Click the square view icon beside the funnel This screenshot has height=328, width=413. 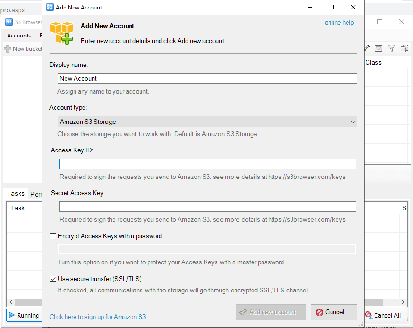point(379,48)
